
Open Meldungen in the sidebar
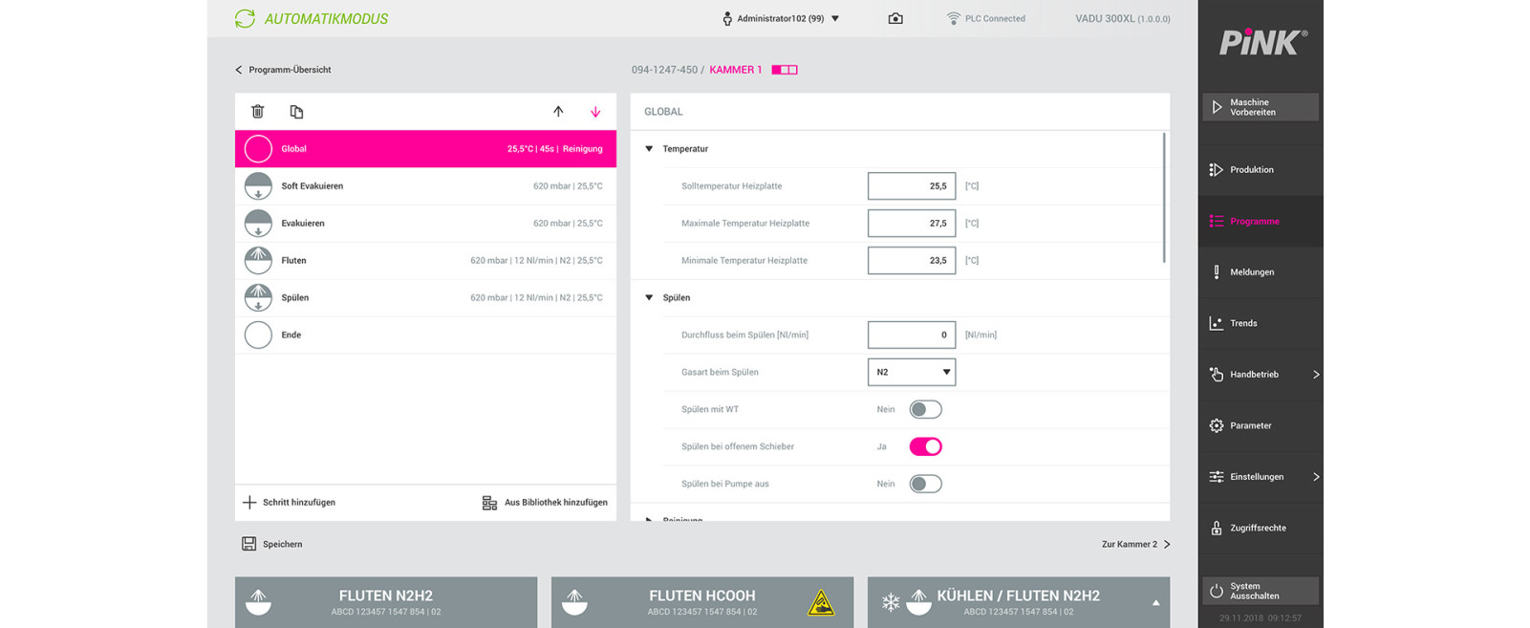coord(1251,272)
